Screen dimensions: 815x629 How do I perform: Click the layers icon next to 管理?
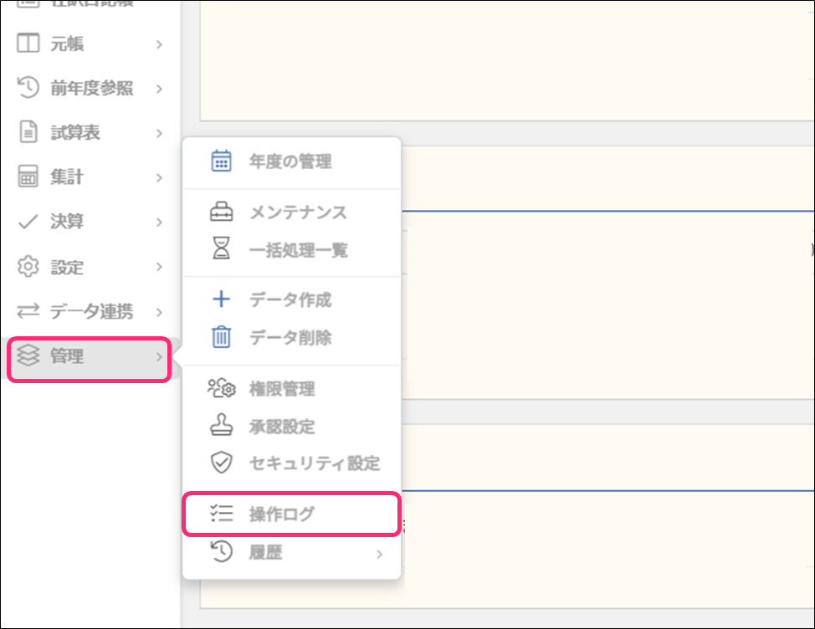[28, 357]
